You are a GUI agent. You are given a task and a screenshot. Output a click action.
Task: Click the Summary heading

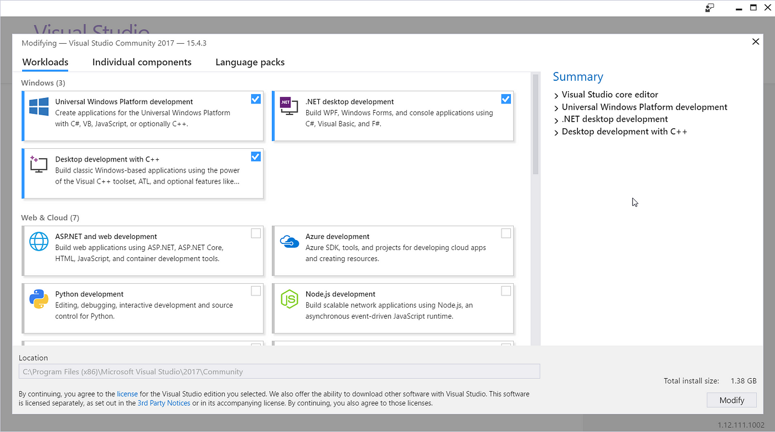[x=578, y=77]
